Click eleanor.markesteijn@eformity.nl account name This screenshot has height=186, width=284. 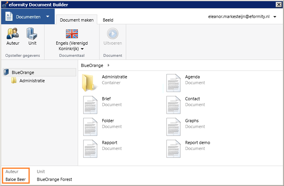(239, 16)
